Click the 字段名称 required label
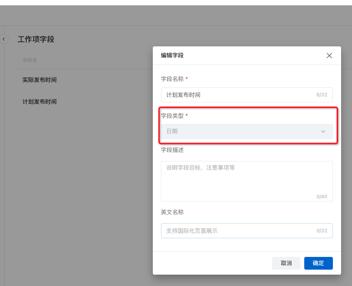352x286 pixels. click(x=172, y=79)
